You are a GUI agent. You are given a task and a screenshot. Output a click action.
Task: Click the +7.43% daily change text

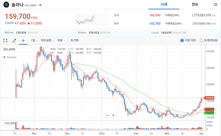pos(20,24)
